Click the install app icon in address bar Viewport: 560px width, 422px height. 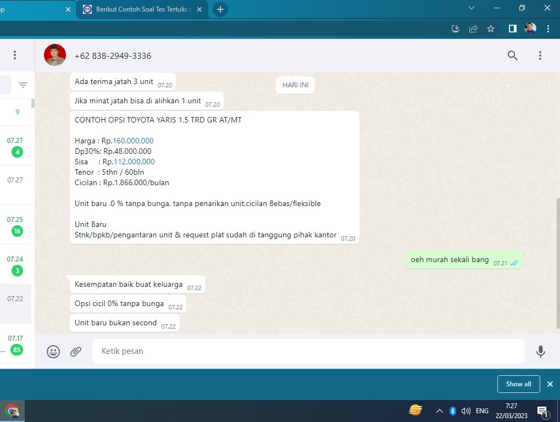point(456,29)
